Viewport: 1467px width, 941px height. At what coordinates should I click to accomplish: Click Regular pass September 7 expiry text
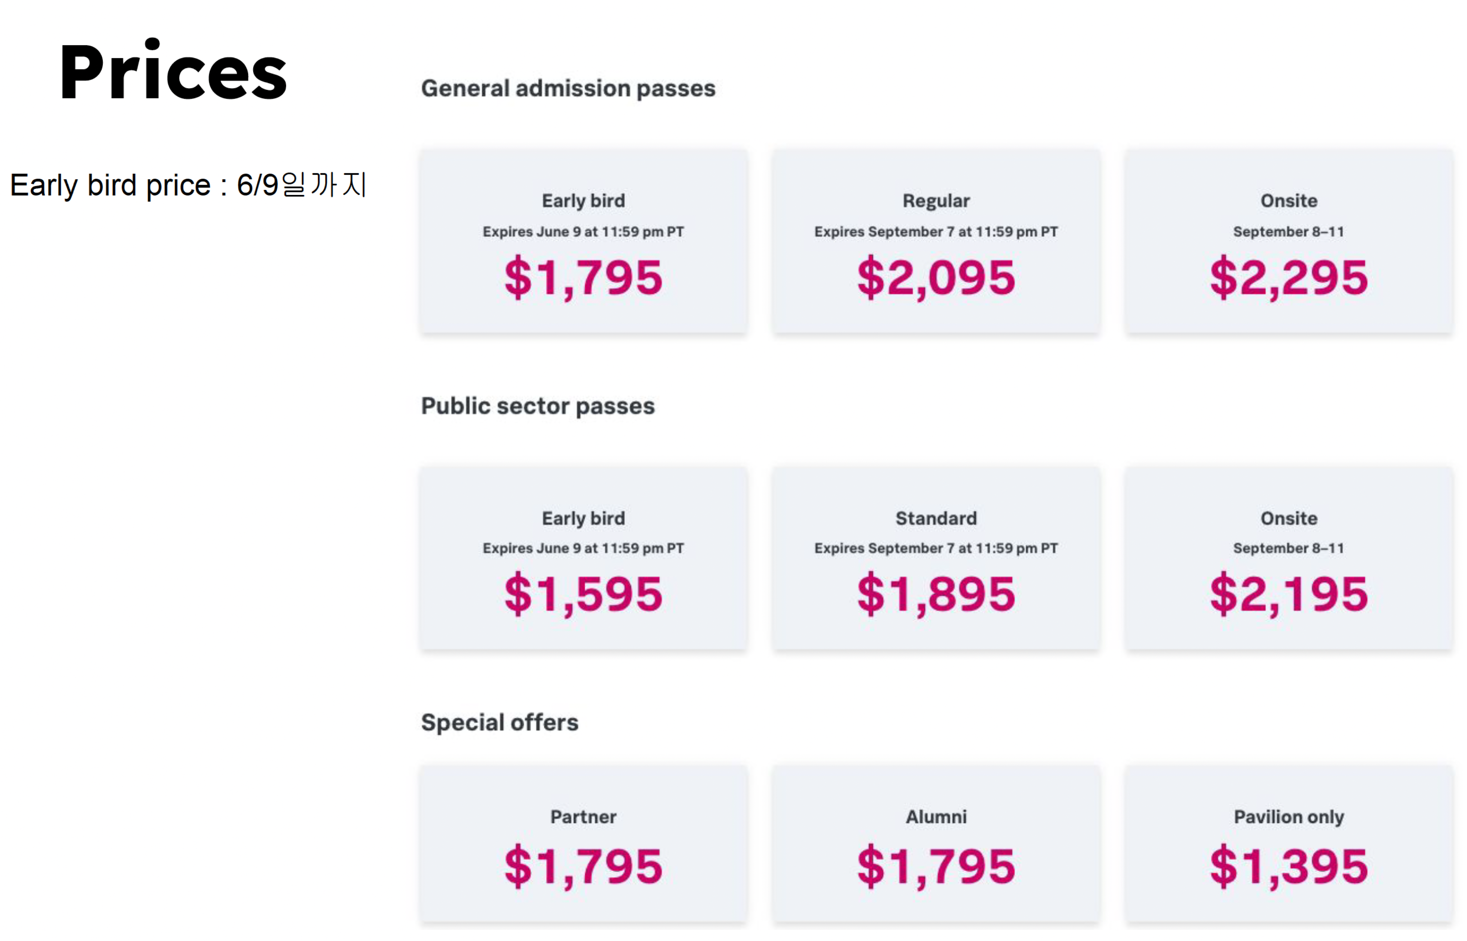point(936,232)
